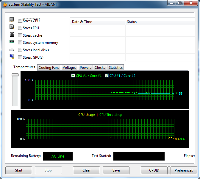Click the 33 core temperature reading
The width and height of the screenshot is (200, 179).
pyautogui.click(x=181, y=94)
